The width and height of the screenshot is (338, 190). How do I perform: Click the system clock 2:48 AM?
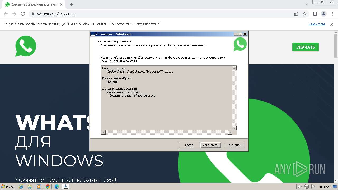point(325,187)
